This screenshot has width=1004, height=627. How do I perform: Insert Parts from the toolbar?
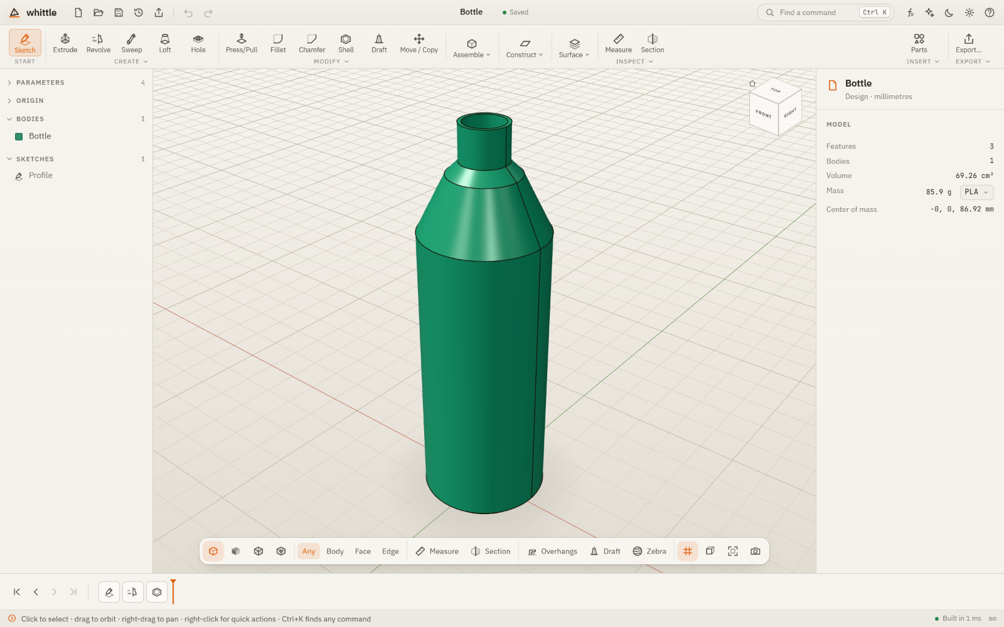coord(919,43)
